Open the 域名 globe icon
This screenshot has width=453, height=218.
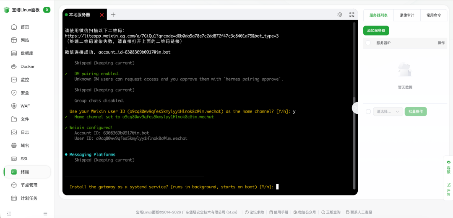point(14,146)
